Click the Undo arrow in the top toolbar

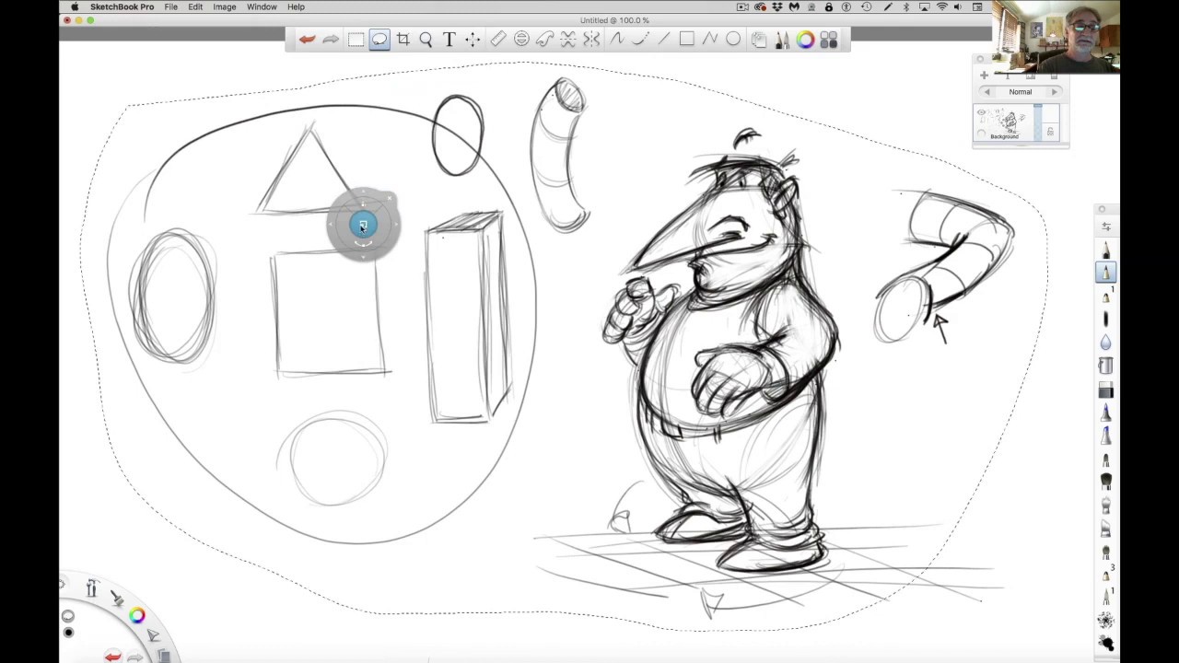click(x=307, y=40)
